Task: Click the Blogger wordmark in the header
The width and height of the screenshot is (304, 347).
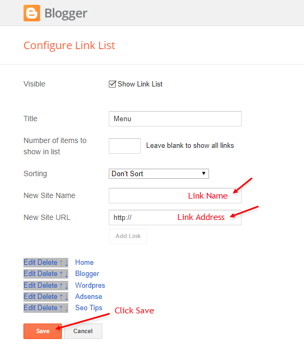Action: pos(66,13)
